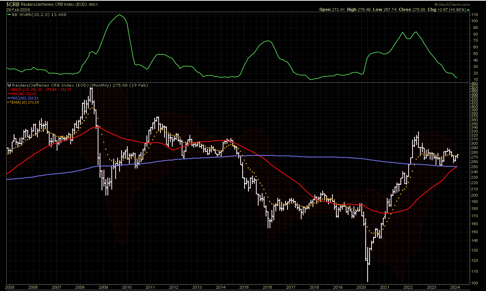Click 400 on the price axis
The width and height of the screenshot is (486, 291).
click(474, 106)
